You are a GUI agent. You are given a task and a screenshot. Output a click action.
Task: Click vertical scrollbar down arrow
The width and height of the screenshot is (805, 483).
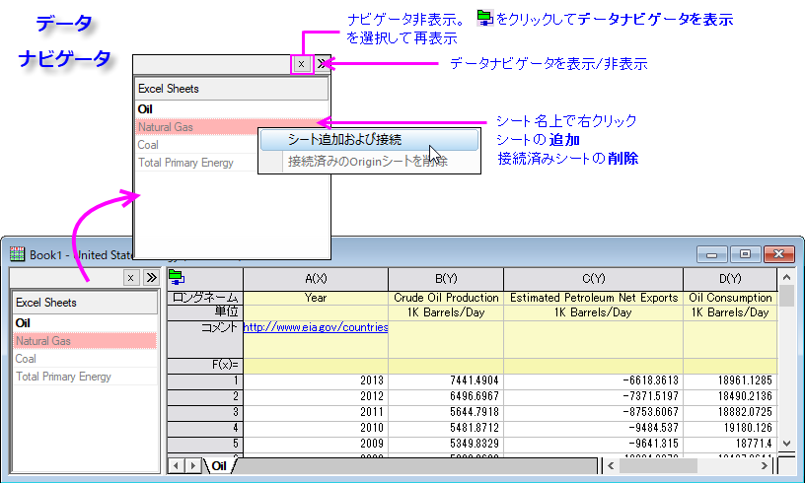point(786,443)
